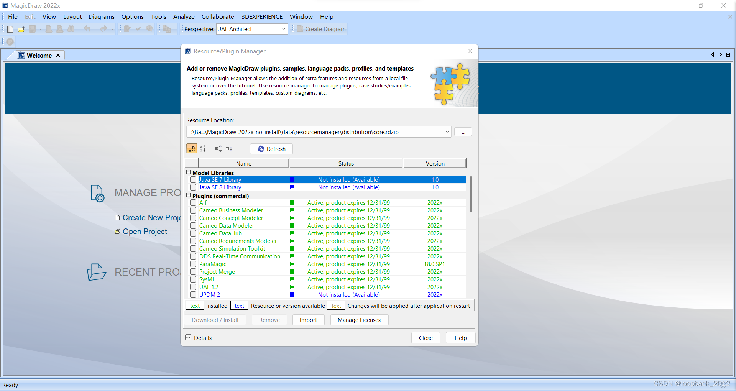Click the Open Project link on Welcome page
Viewport: 736px width, 391px height.
[x=145, y=232]
